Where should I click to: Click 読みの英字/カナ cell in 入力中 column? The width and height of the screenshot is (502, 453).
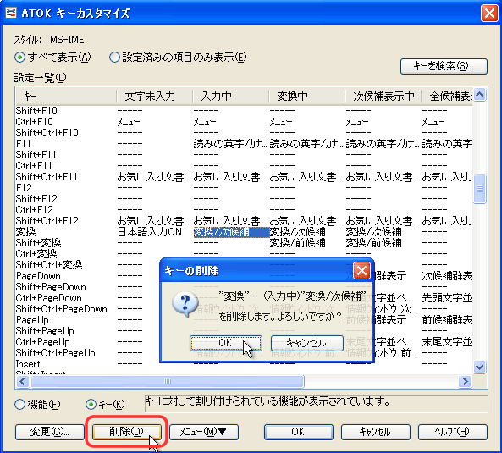(230, 144)
